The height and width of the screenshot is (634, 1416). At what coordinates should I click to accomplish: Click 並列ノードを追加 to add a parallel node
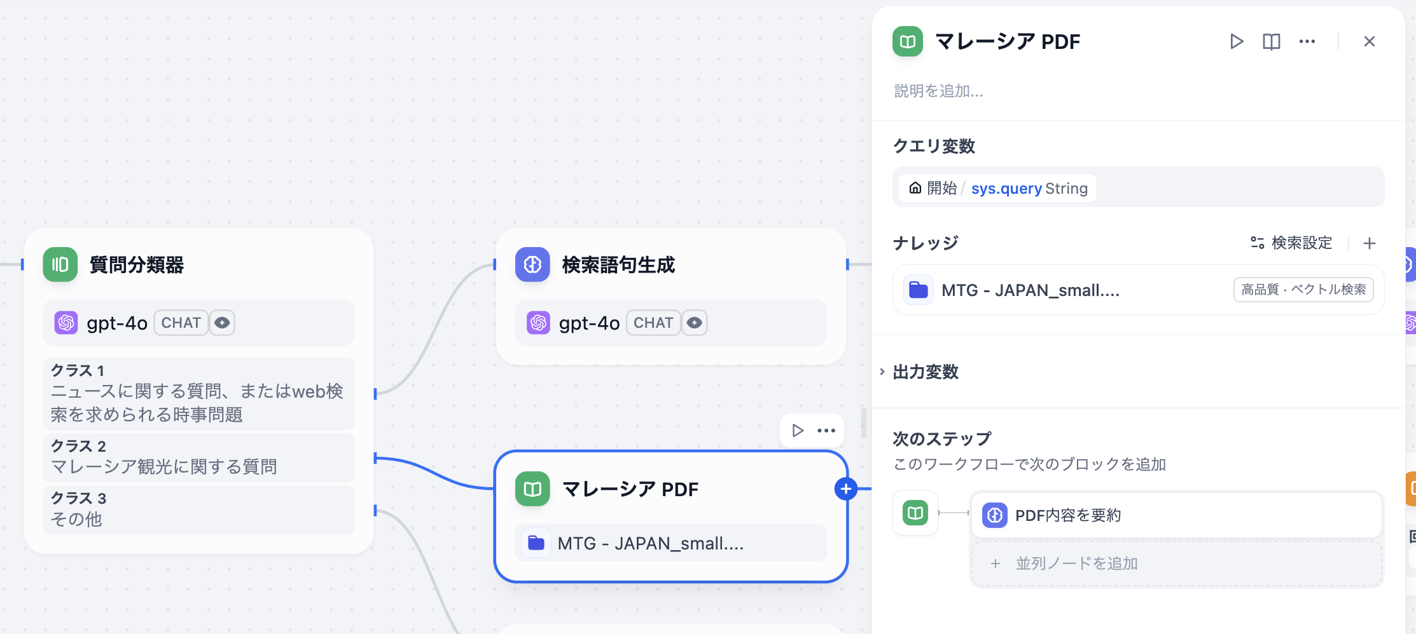click(x=1076, y=563)
